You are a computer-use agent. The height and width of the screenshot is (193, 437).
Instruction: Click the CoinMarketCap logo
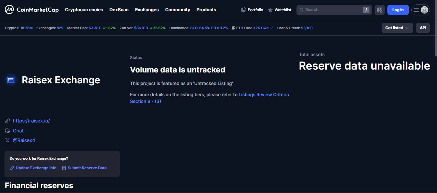32,10
